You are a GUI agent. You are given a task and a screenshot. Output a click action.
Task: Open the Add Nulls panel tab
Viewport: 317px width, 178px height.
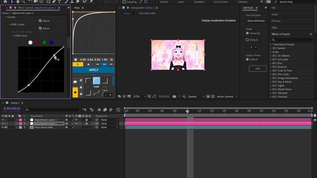pos(248,8)
